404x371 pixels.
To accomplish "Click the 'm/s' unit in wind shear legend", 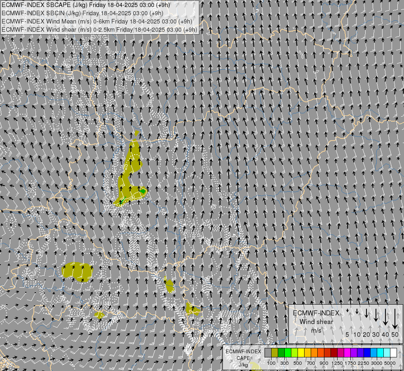I will tap(316, 330).
